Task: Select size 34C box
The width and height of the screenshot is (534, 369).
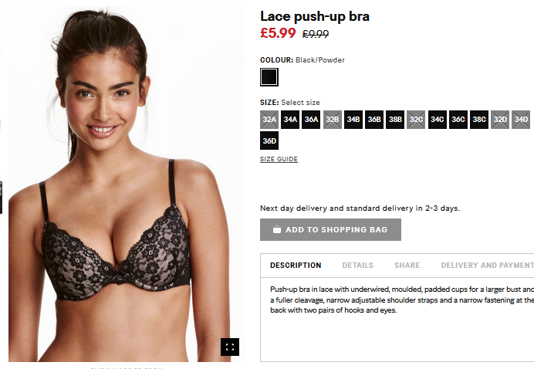Action: tap(438, 120)
